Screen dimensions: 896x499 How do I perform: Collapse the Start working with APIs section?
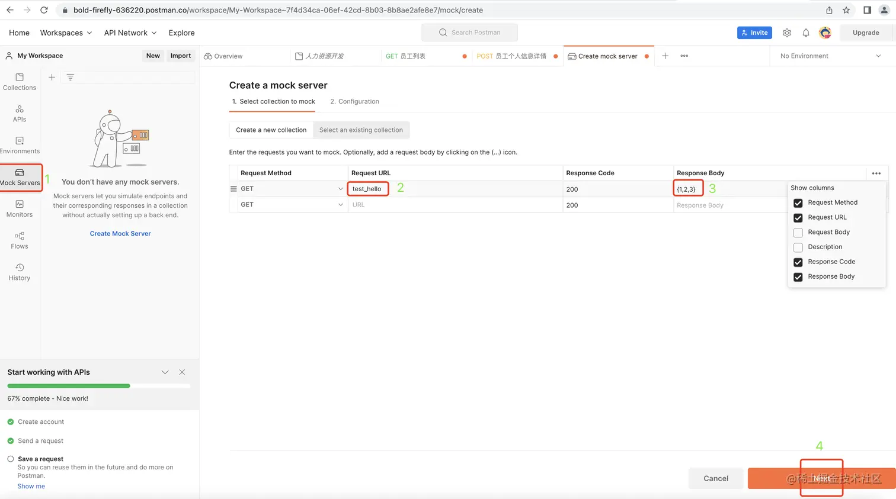pos(165,372)
